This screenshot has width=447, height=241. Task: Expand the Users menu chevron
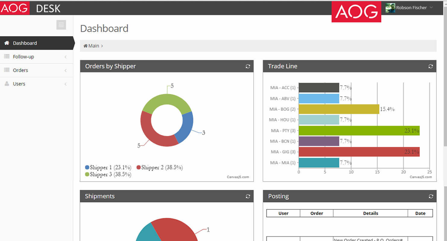pyautogui.click(x=65, y=84)
